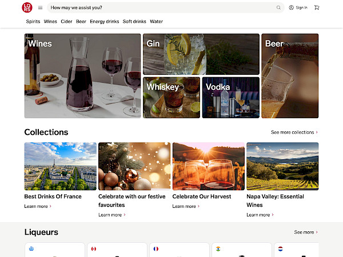Focus the 'How may we assist you?' search field
This screenshot has height=257, width=343.
coord(160,7)
